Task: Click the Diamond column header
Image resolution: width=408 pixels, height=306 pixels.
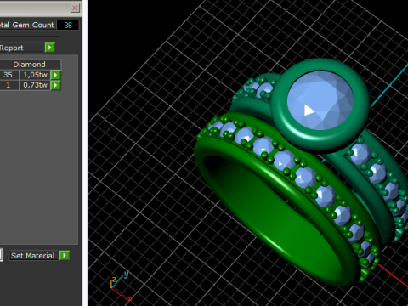Action: [x=29, y=65]
